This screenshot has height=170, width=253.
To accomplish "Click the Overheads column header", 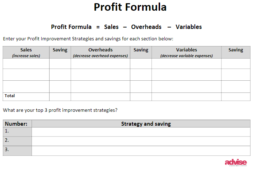I will (x=100, y=52).
